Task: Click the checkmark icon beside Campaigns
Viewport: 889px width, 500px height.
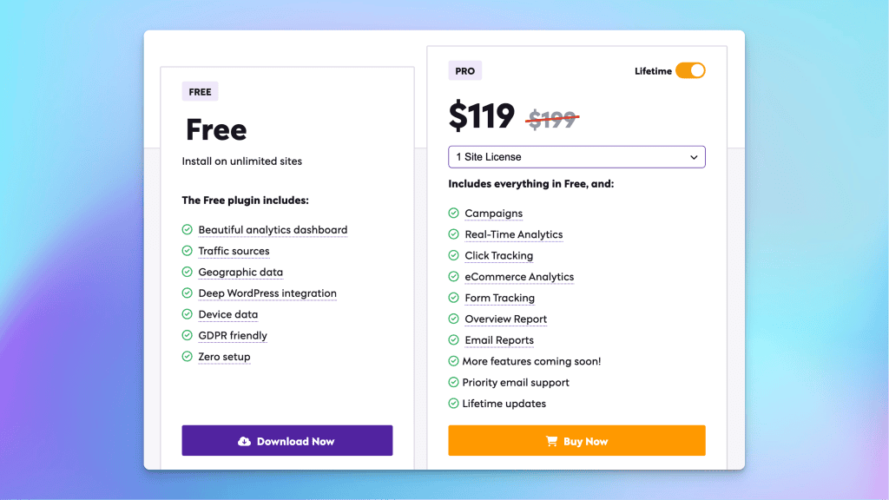Action: 453,214
